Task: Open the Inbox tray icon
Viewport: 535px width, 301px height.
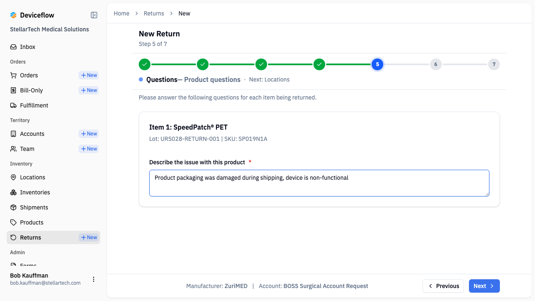Action: (x=13, y=47)
